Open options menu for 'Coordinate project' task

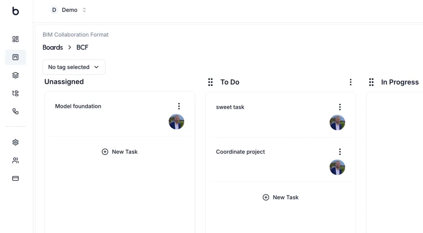(340, 152)
